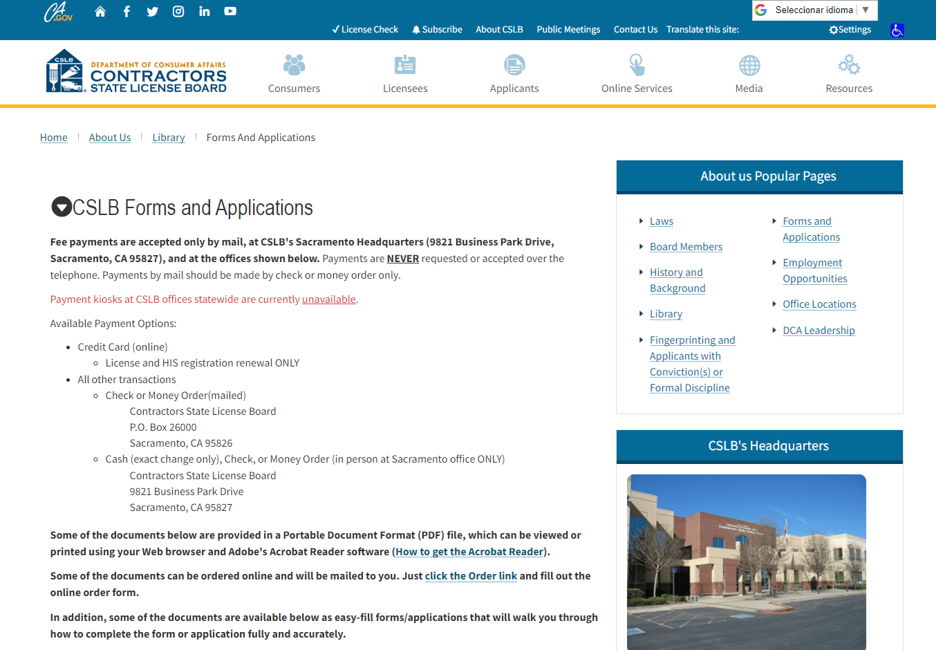The height and width of the screenshot is (650, 936).
Task: Open the Licensees menu
Action: point(405,74)
